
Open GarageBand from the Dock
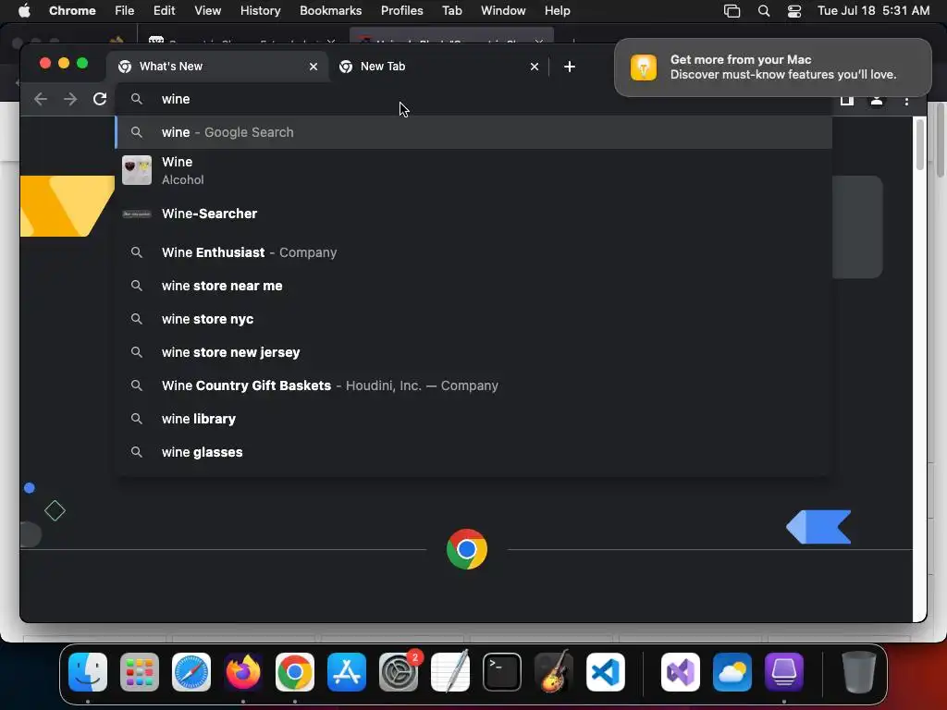click(554, 672)
